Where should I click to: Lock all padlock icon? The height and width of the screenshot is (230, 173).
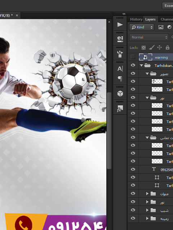(167, 47)
